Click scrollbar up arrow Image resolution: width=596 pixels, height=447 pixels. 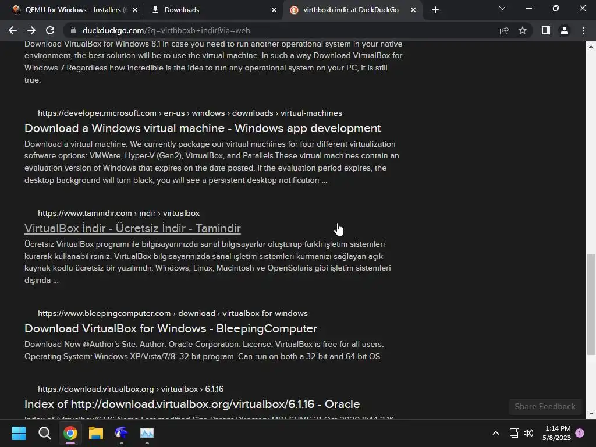point(591,46)
